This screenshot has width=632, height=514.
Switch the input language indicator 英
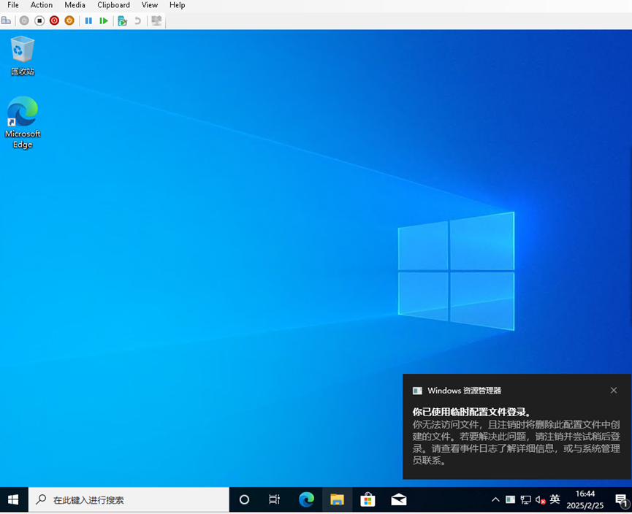click(x=555, y=499)
